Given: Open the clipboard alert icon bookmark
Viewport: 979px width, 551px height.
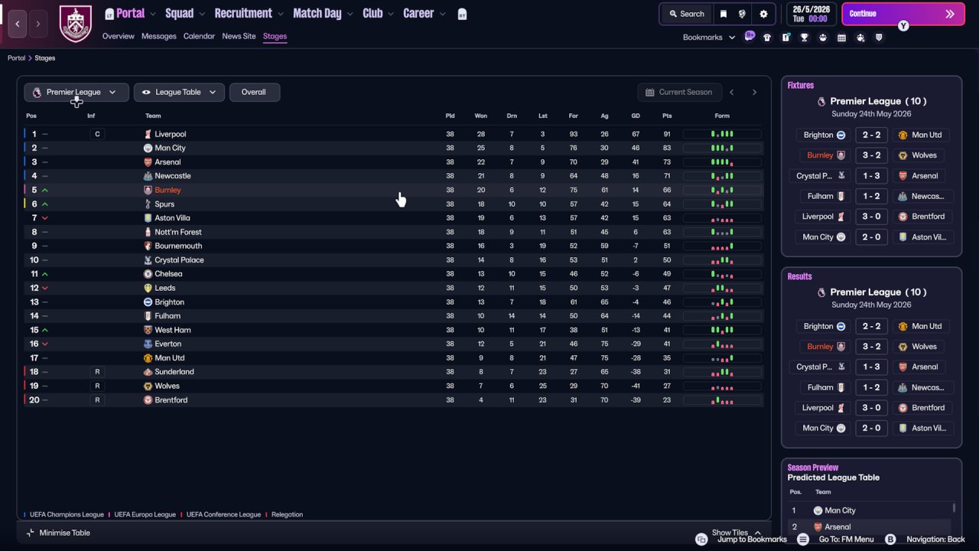Looking at the screenshot, I should (785, 37).
